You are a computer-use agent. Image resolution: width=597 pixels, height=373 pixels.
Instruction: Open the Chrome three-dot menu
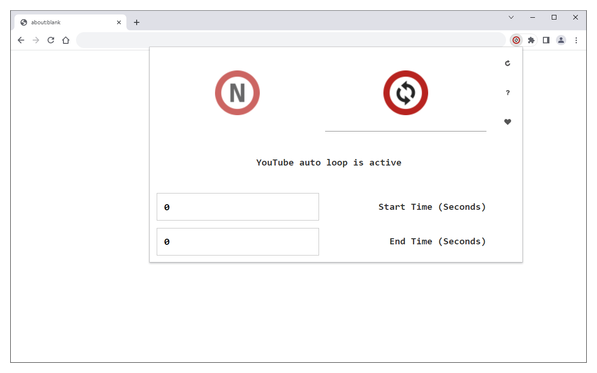coord(576,40)
